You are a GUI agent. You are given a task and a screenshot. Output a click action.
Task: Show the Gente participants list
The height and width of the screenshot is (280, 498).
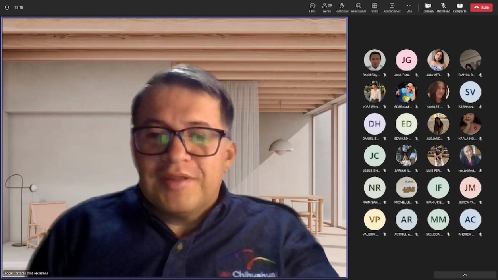point(327,7)
